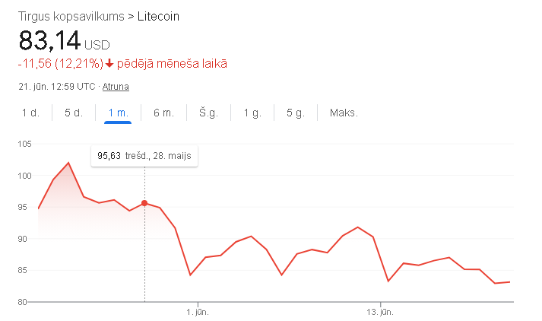This screenshot has width=542, height=321.
Task: Select the 1 m. range tab
Action: coord(118,113)
